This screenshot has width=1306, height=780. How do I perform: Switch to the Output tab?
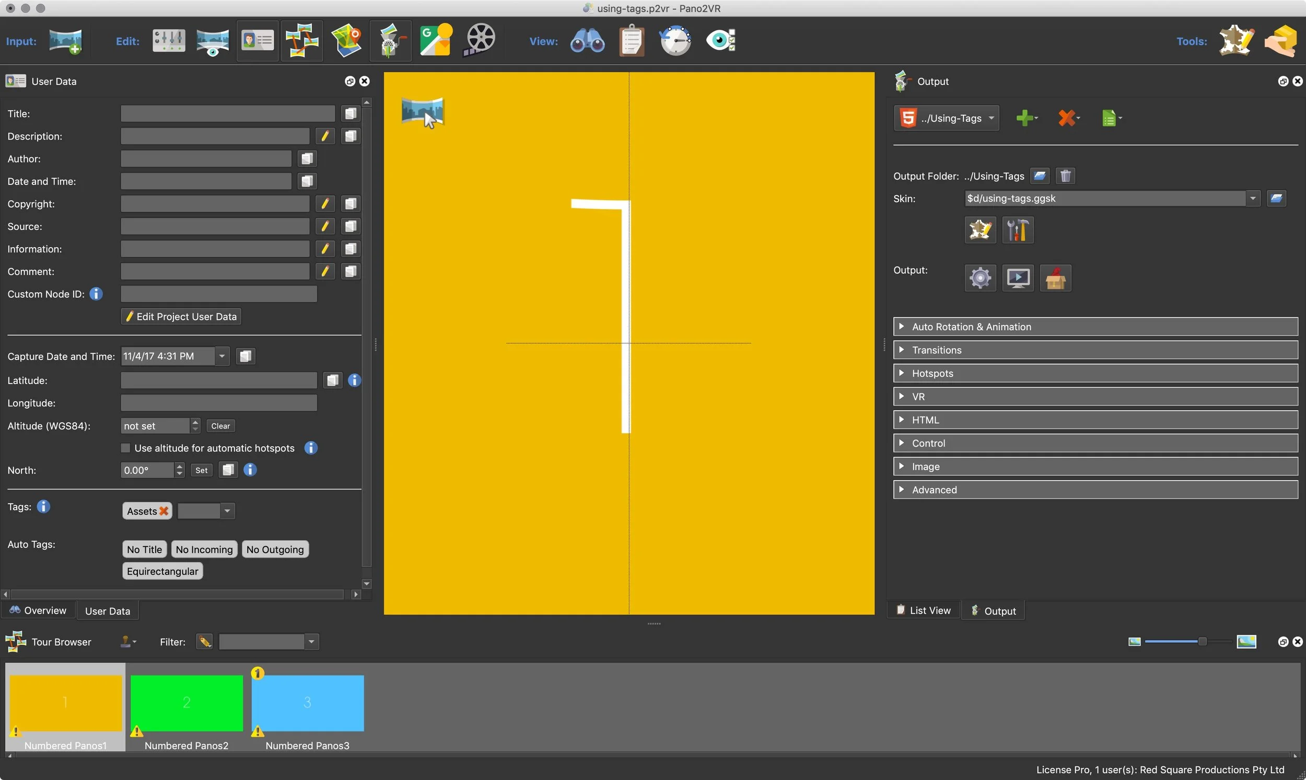point(993,611)
